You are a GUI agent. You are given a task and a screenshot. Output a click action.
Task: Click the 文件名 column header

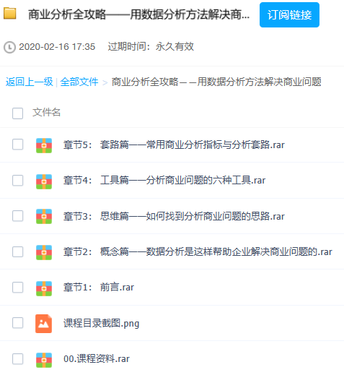pos(46,112)
